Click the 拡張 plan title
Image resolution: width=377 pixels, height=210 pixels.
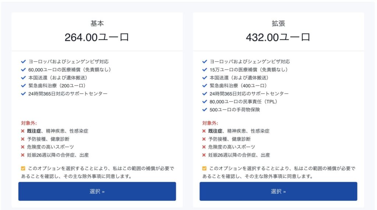point(278,23)
